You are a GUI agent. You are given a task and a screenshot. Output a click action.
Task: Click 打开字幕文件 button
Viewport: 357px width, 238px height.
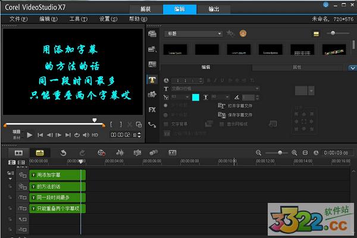pyautogui.click(x=236, y=105)
